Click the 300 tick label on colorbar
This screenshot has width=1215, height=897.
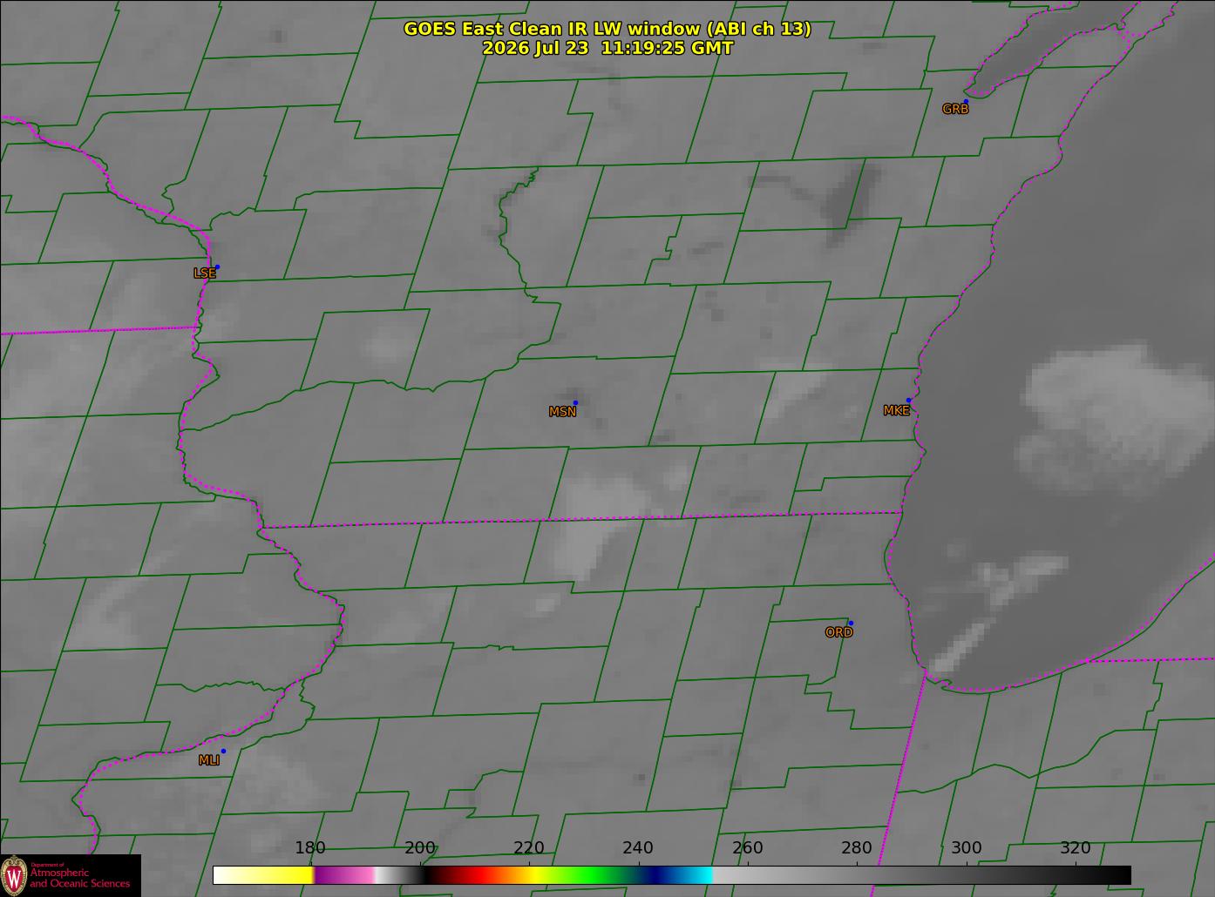966,847
